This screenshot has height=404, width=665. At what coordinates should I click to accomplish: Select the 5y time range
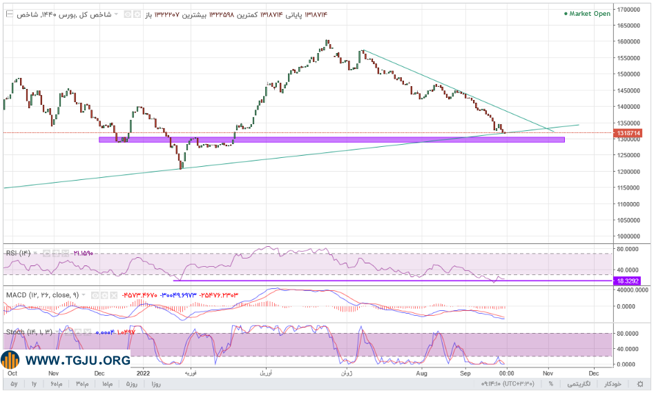pos(14,384)
